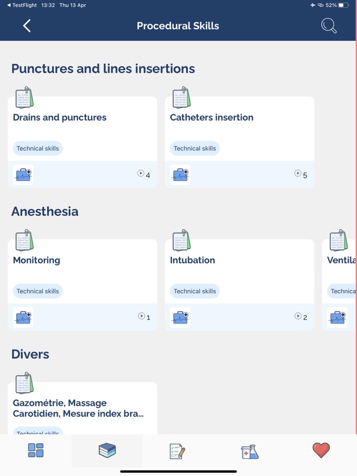Image resolution: width=357 pixels, height=476 pixels.
Task: Select the Monitoring card title
Action: [x=37, y=260]
